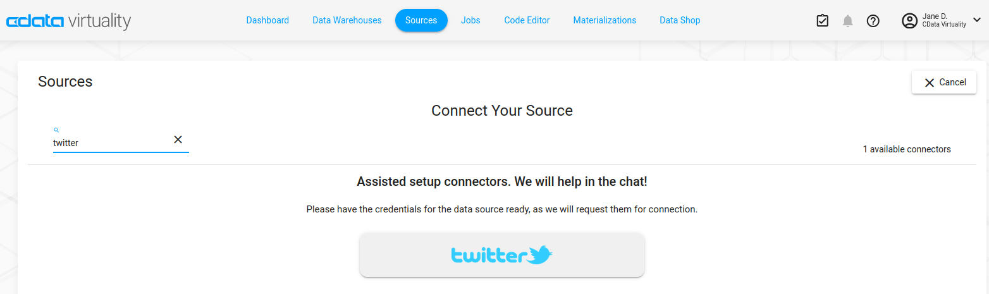Switch to the Jobs tab

(470, 20)
